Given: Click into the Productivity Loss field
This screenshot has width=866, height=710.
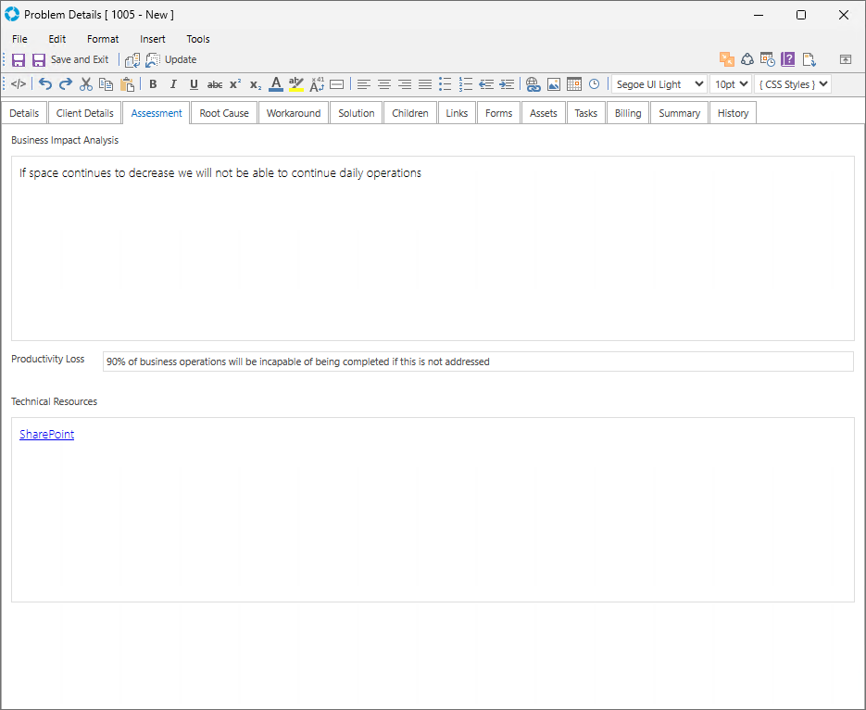Looking at the screenshot, I should pyautogui.click(x=477, y=361).
